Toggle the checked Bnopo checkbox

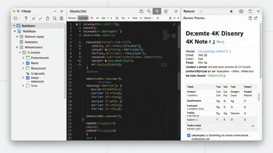(x=28, y=78)
